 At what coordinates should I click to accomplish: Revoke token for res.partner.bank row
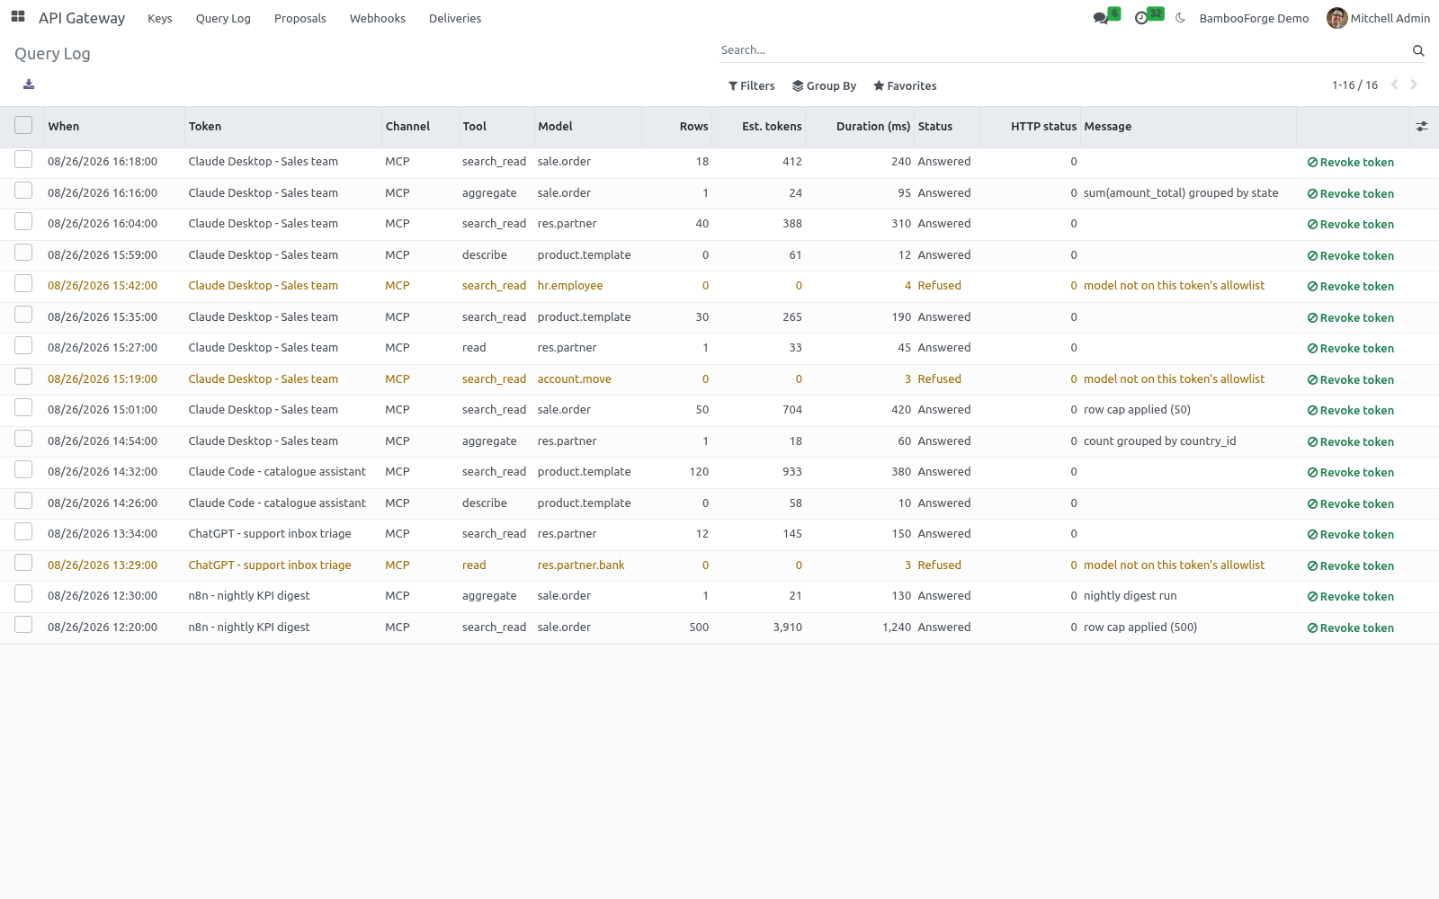1351,566
